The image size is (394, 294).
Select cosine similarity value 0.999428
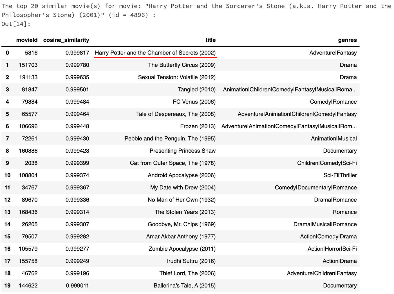pyautogui.click(x=77, y=151)
